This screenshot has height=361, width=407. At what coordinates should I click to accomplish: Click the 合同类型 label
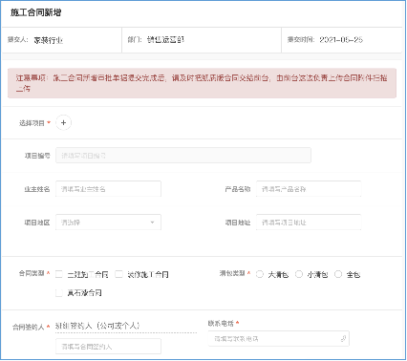(x=32, y=273)
